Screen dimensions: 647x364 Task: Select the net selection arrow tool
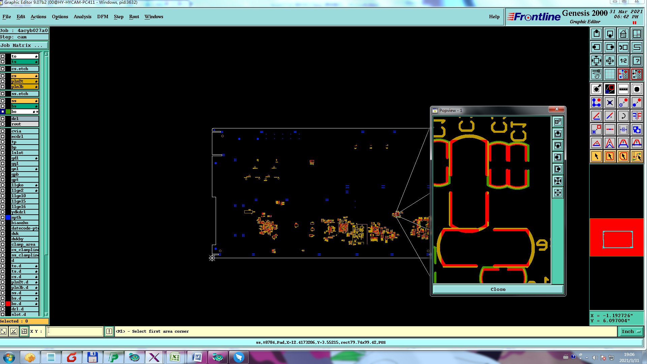point(637,156)
